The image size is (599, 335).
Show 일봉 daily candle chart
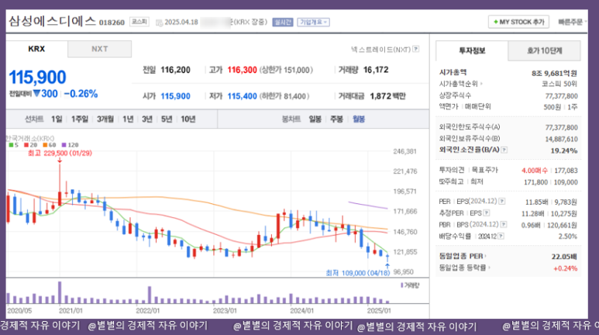[315, 119]
